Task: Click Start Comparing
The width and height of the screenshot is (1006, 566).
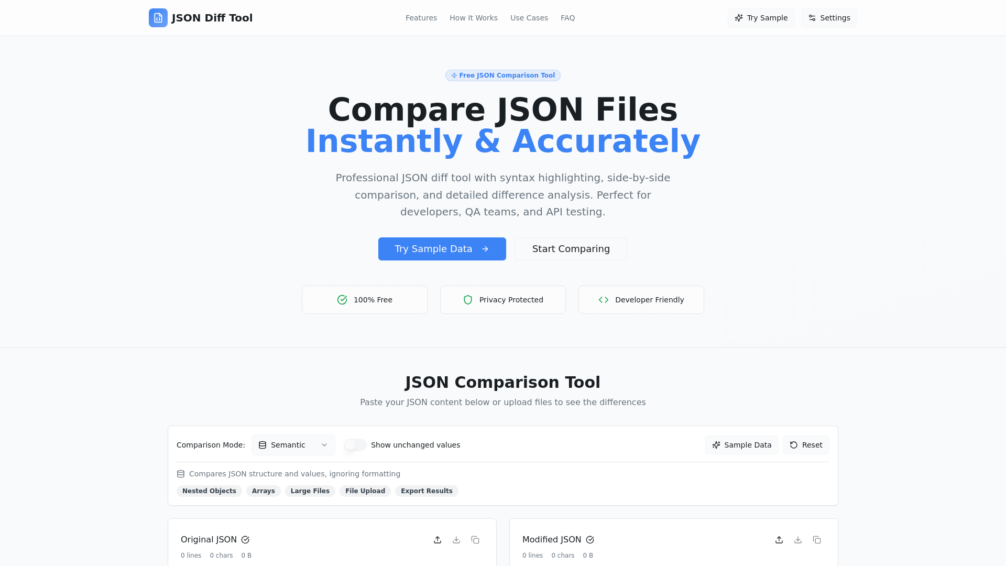Action: (x=571, y=249)
